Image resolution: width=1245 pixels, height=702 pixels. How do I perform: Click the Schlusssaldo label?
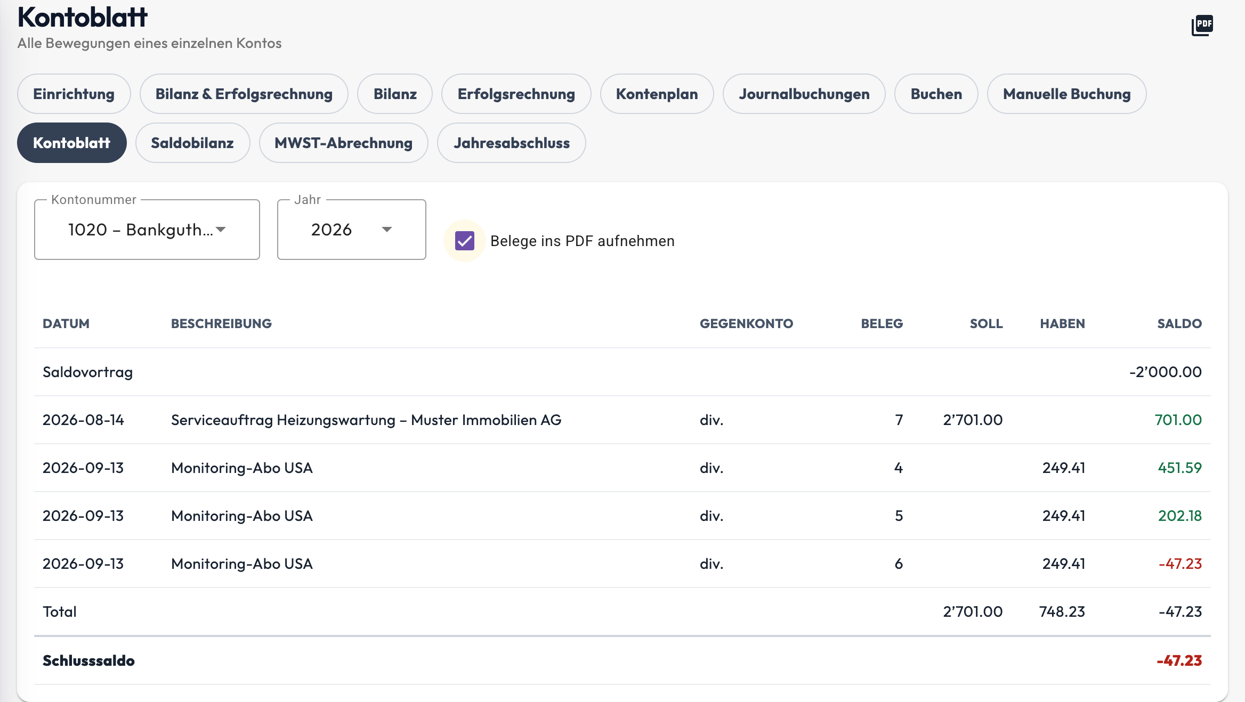tap(88, 660)
